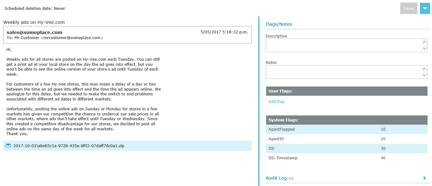Open the dropdown arrow next to Save
Viewport: 432px width, 186px height.
pyautogui.click(x=425, y=9)
